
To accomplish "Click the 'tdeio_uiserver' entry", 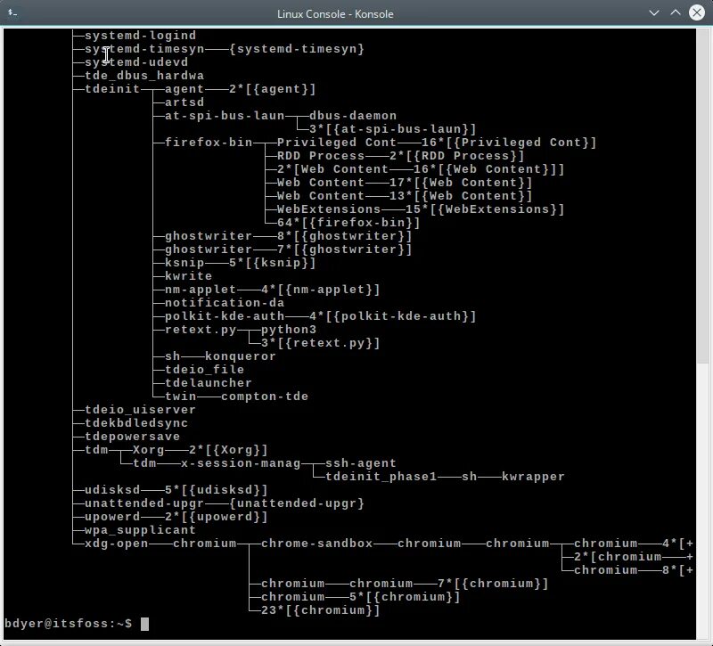I will (141, 410).
